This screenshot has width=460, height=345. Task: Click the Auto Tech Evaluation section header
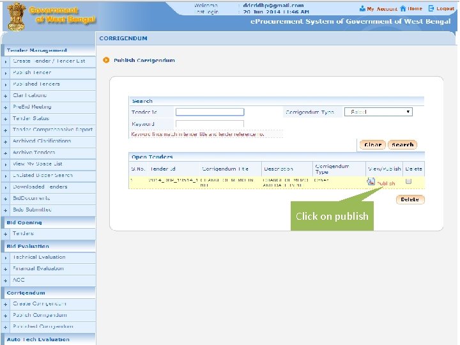pos(38,339)
